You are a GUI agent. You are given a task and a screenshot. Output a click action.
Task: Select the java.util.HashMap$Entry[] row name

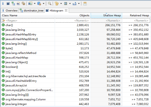click(x=22, y=39)
